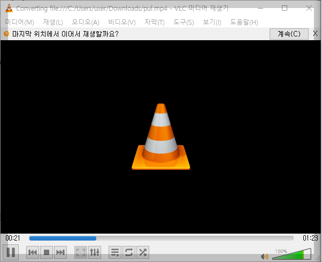Click the video display area cone
322x262 pixels.
click(x=161, y=137)
